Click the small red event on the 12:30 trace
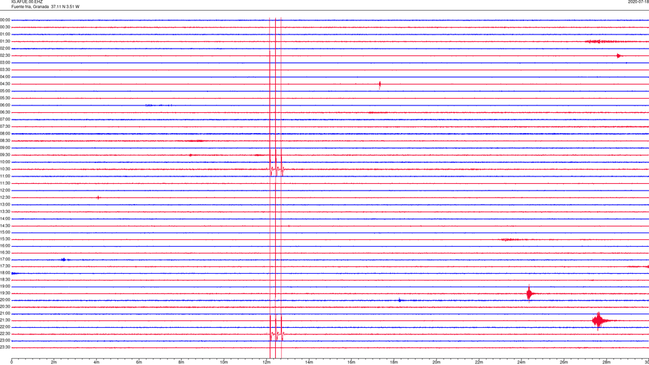The image size is (649, 365). click(x=98, y=197)
